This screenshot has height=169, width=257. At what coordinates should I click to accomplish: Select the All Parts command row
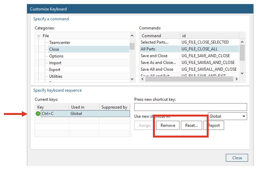pyautogui.click(x=160, y=49)
